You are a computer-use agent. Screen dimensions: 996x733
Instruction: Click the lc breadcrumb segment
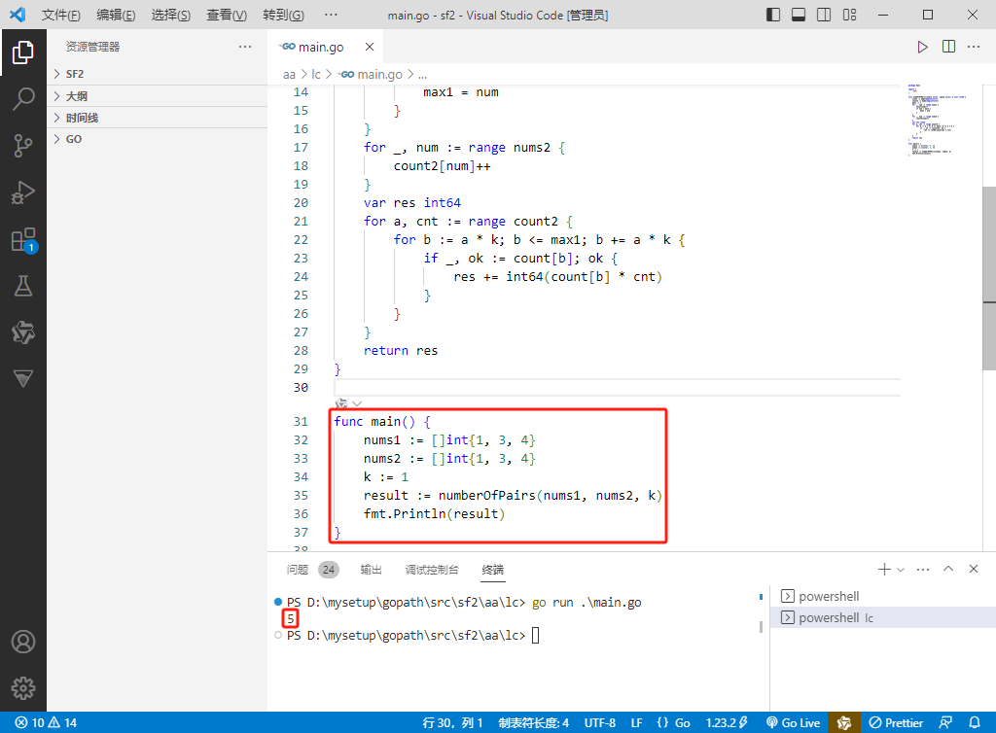(316, 74)
